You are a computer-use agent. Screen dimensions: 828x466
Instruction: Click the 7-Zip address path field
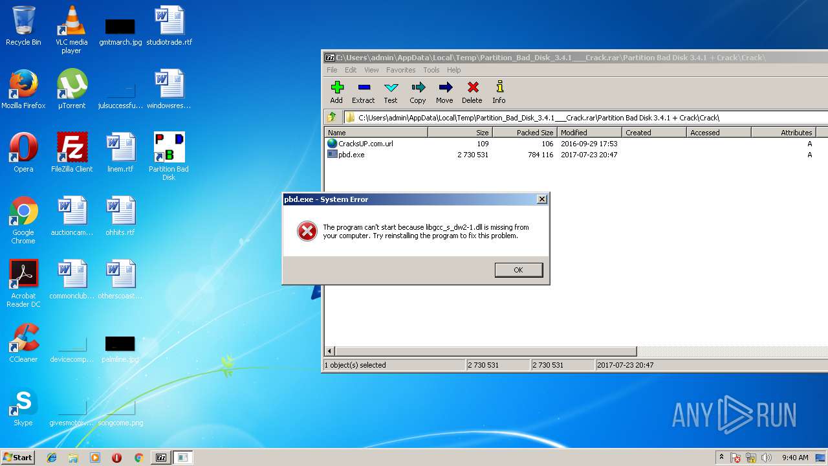click(x=585, y=118)
